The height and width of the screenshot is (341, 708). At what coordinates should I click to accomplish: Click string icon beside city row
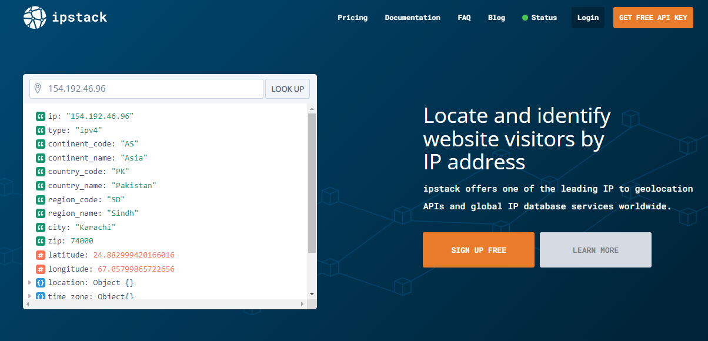click(x=41, y=227)
